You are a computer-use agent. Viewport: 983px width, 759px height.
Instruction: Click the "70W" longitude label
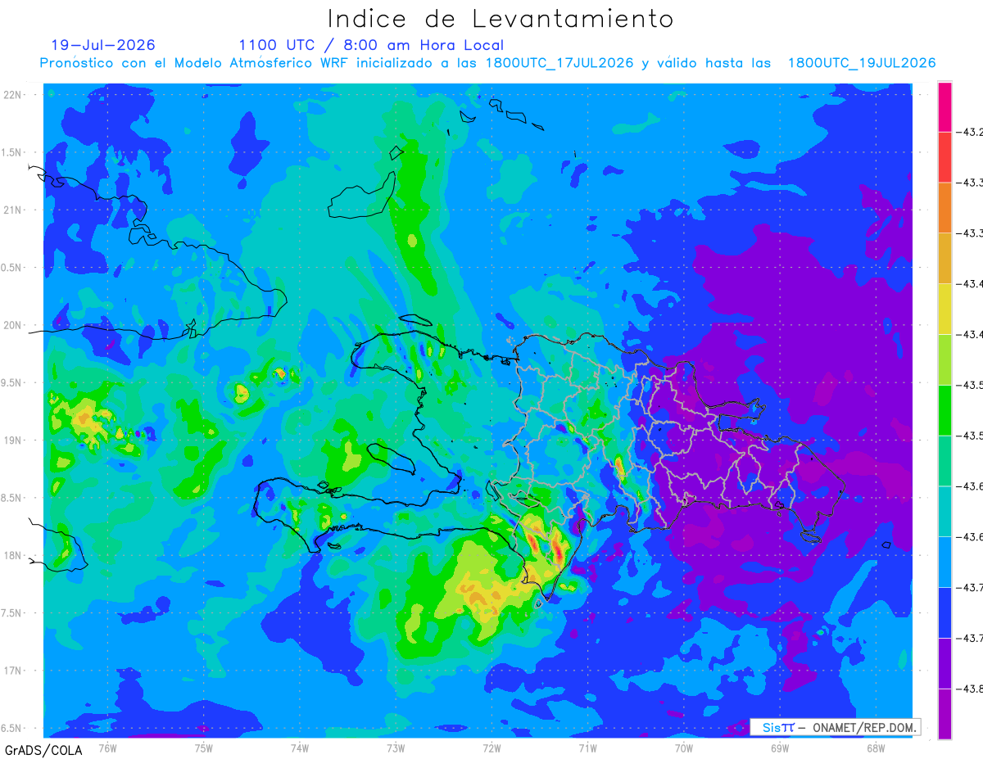coord(683,748)
